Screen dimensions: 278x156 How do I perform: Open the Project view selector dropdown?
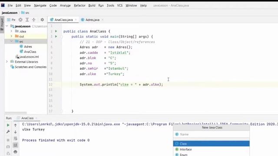(x=11, y=20)
